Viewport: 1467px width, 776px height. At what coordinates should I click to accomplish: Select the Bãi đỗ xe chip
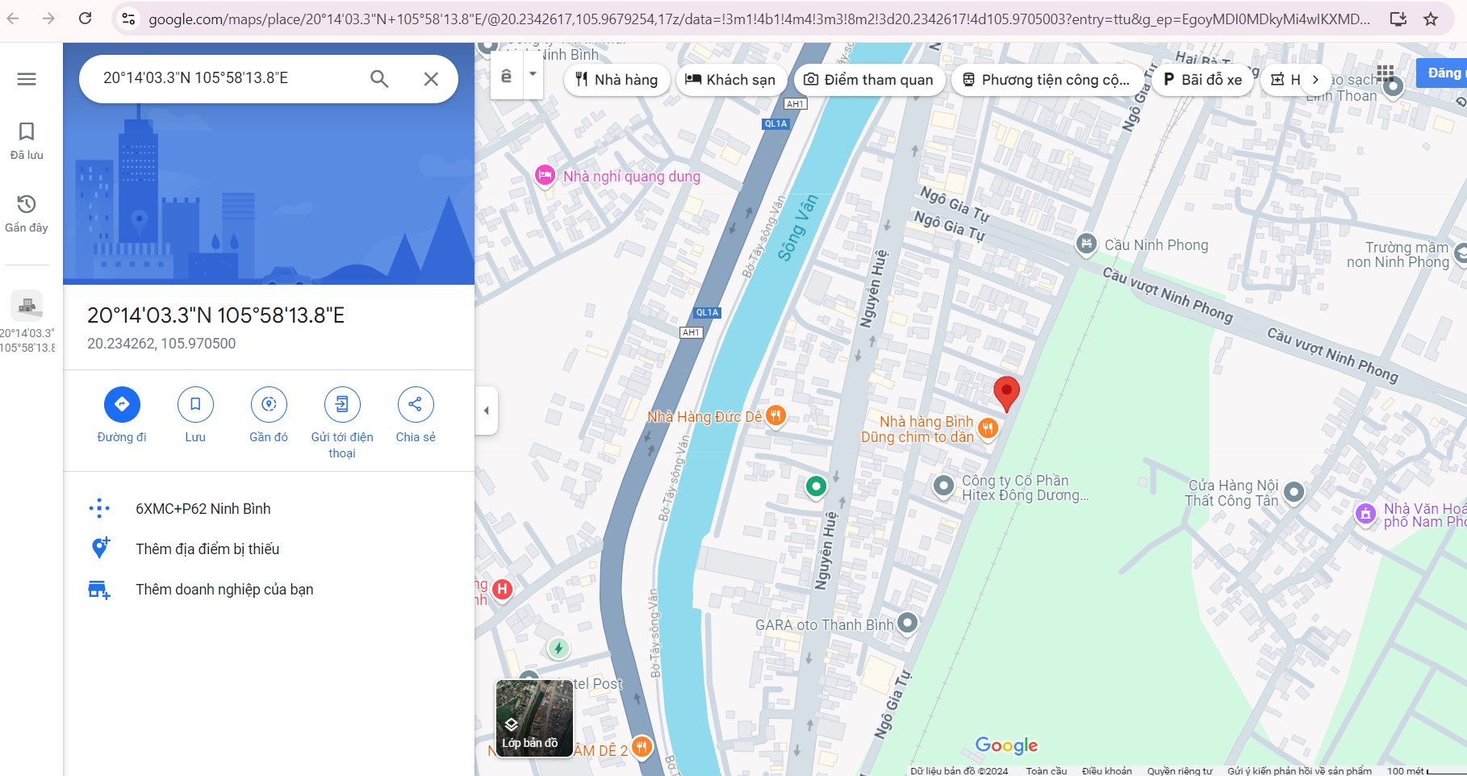pyautogui.click(x=1202, y=80)
